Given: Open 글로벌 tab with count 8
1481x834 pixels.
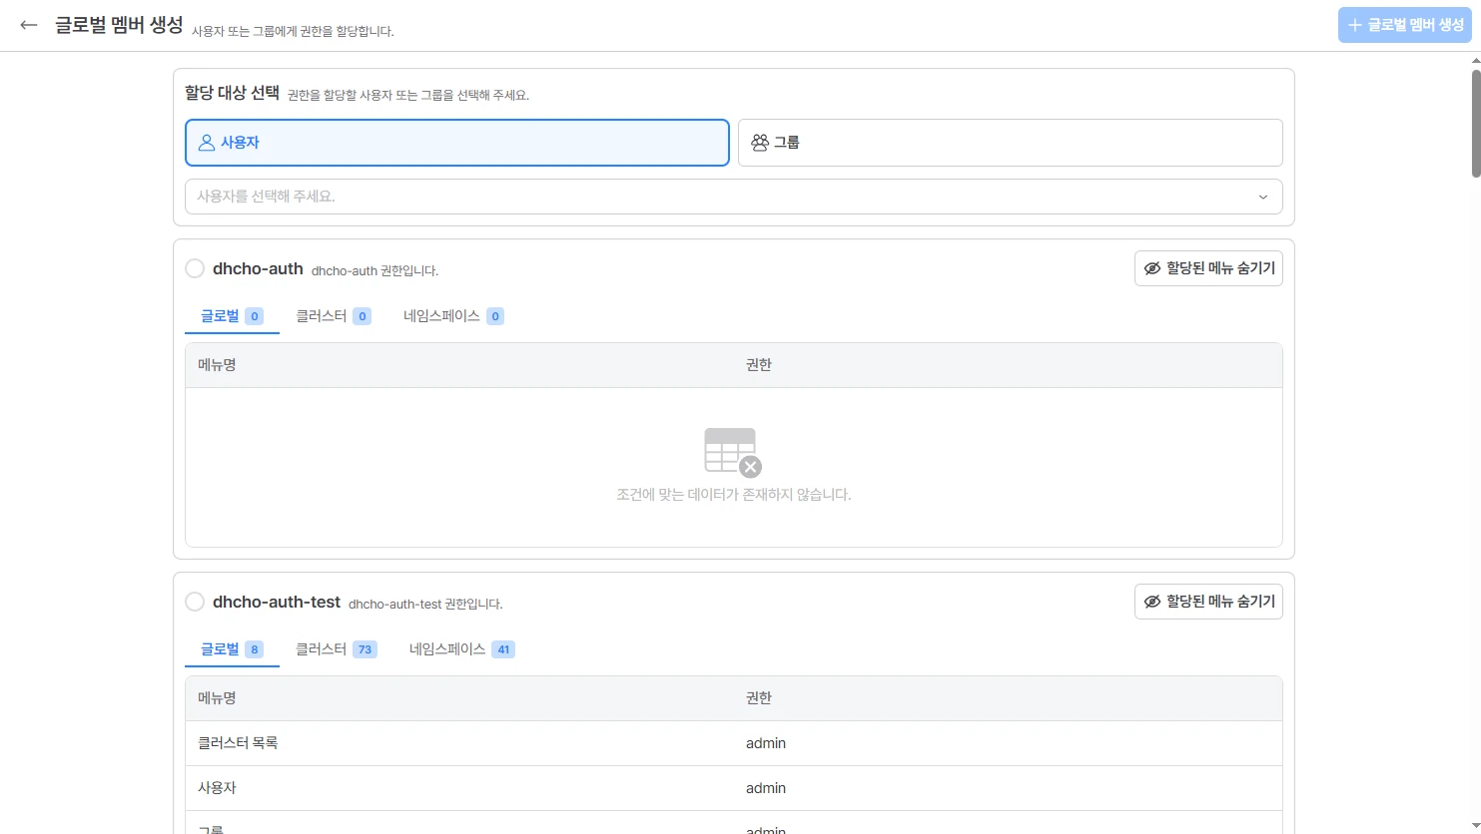Looking at the screenshot, I should coord(232,649).
